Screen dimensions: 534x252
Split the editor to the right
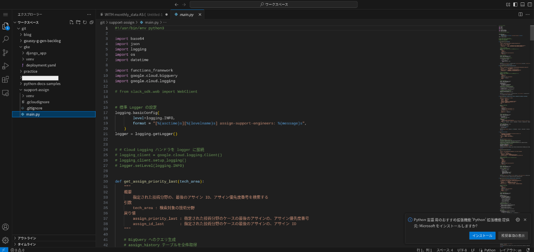point(521,15)
